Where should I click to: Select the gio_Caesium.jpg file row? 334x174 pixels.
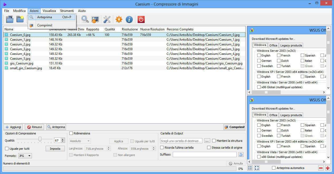(22, 63)
